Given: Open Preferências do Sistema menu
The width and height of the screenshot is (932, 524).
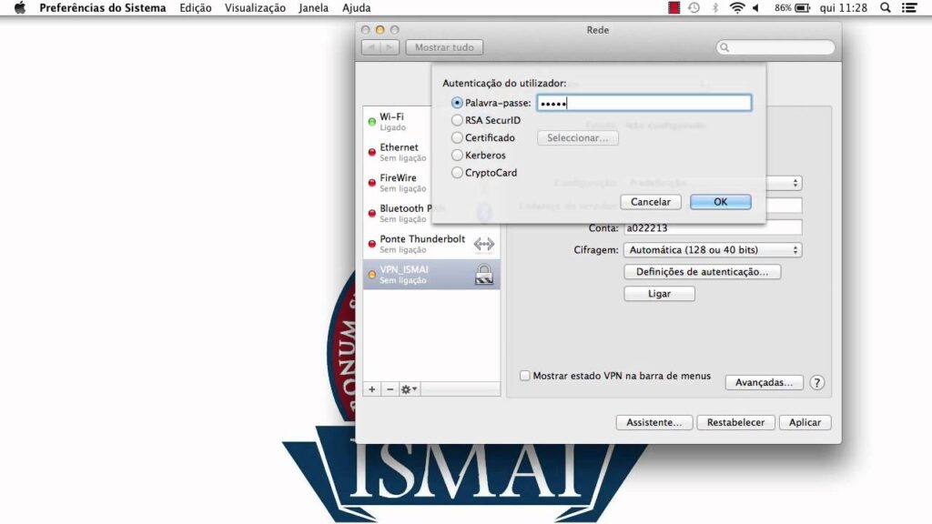Looking at the screenshot, I should (x=103, y=7).
